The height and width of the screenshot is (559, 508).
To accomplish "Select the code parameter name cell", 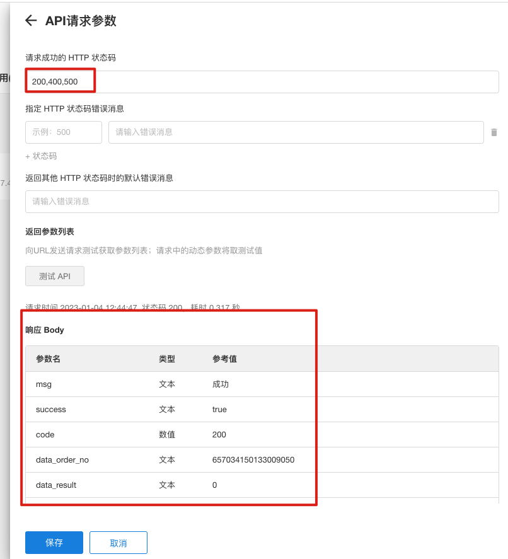I will [45, 435].
